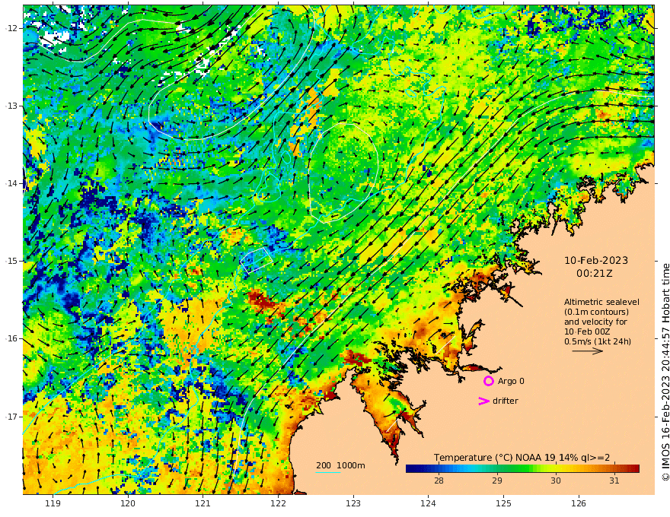670x517 pixels.
Task: Click the '0.5m/s (1kt 24h)' text
Action: [598, 341]
